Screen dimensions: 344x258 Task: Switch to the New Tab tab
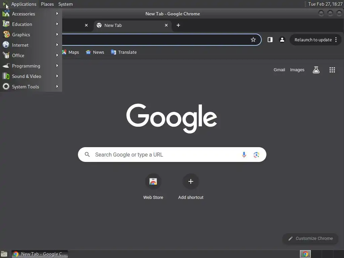click(x=132, y=25)
